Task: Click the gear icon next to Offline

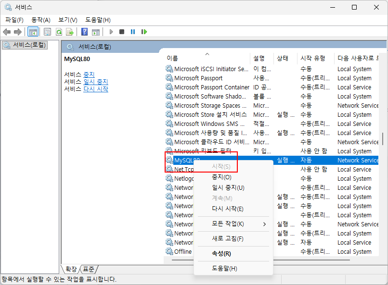Action: tap(169, 251)
